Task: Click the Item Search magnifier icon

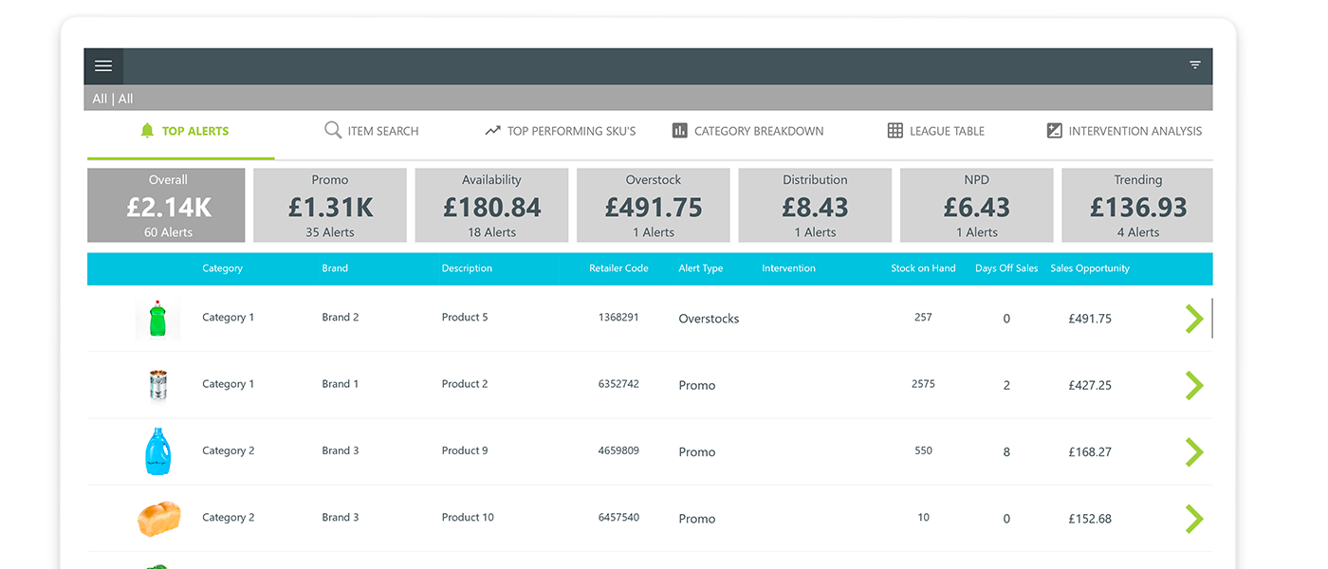Action: pyautogui.click(x=333, y=131)
